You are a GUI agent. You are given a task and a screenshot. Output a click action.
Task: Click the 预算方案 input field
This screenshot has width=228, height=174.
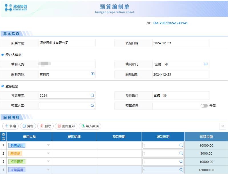[64, 106]
